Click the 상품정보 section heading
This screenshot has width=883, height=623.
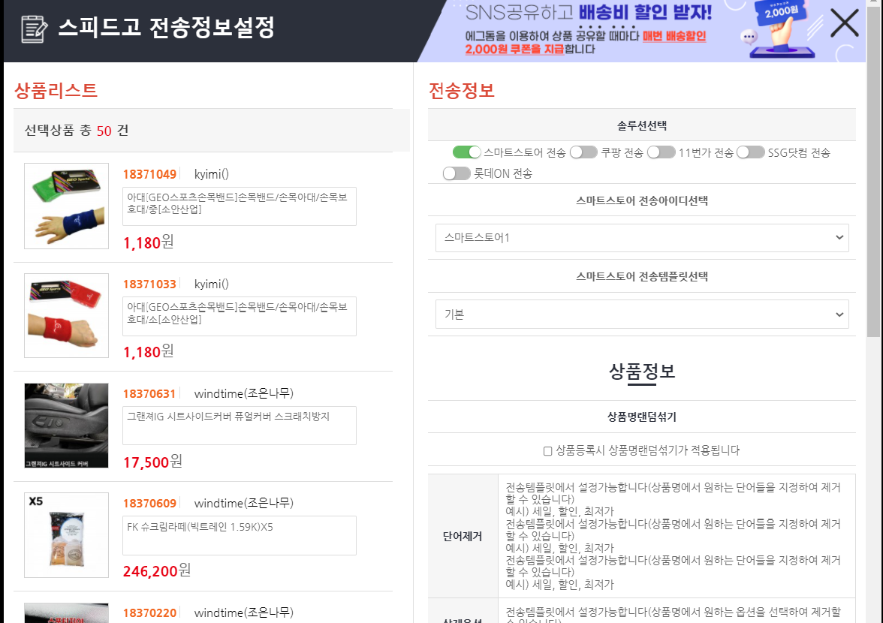tap(642, 372)
